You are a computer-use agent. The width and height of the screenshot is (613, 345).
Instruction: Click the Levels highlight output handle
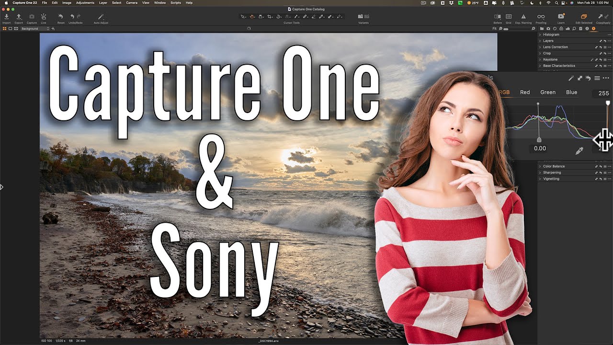pyautogui.click(x=608, y=103)
